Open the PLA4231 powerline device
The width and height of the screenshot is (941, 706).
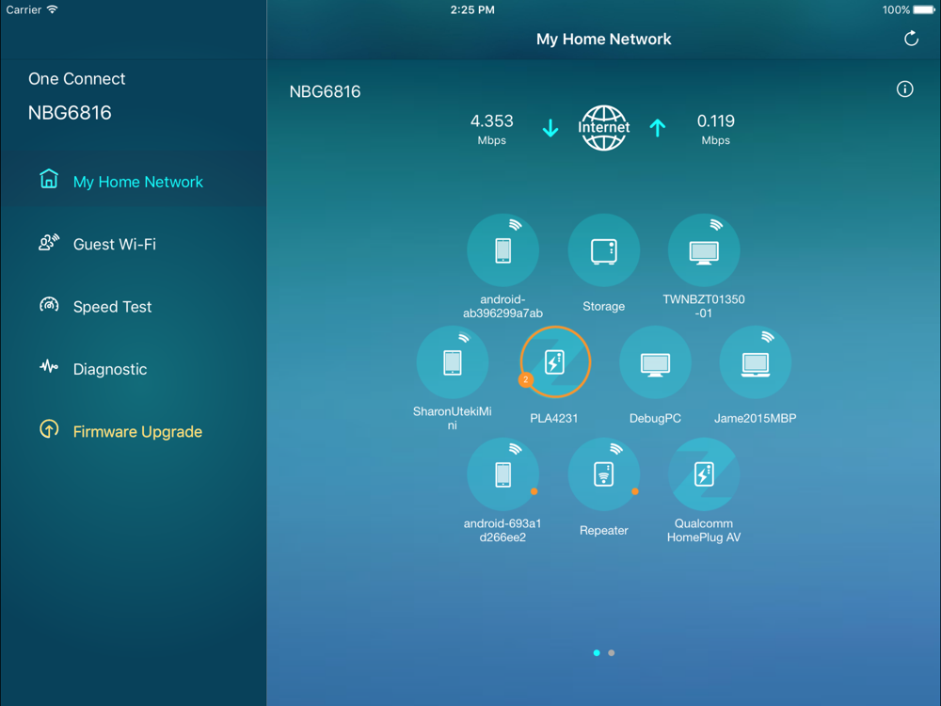[555, 362]
